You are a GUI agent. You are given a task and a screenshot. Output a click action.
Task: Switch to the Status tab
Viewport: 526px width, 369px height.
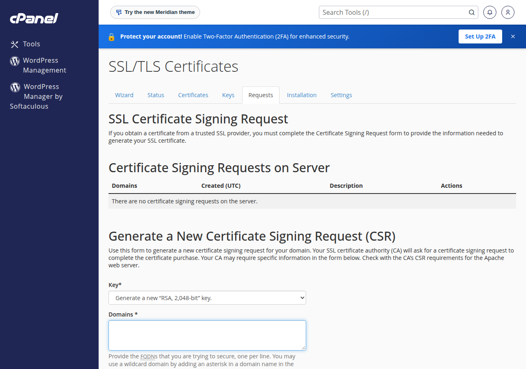(x=156, y=95)
